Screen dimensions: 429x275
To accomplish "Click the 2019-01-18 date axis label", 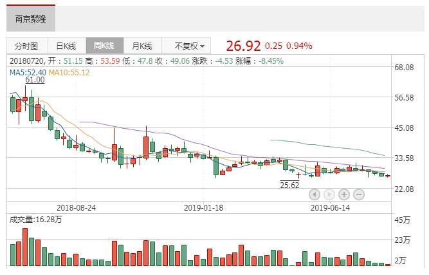I will coord(203,208).
